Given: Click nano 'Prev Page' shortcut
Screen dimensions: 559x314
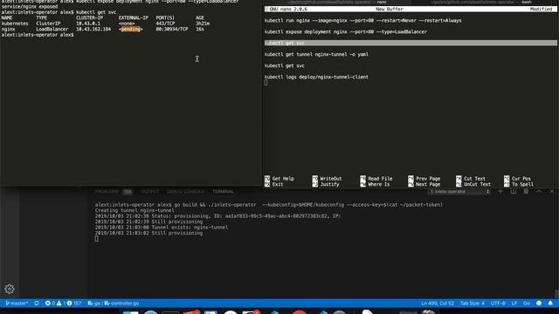Looking at the screenshot, I should click(424, 179).
